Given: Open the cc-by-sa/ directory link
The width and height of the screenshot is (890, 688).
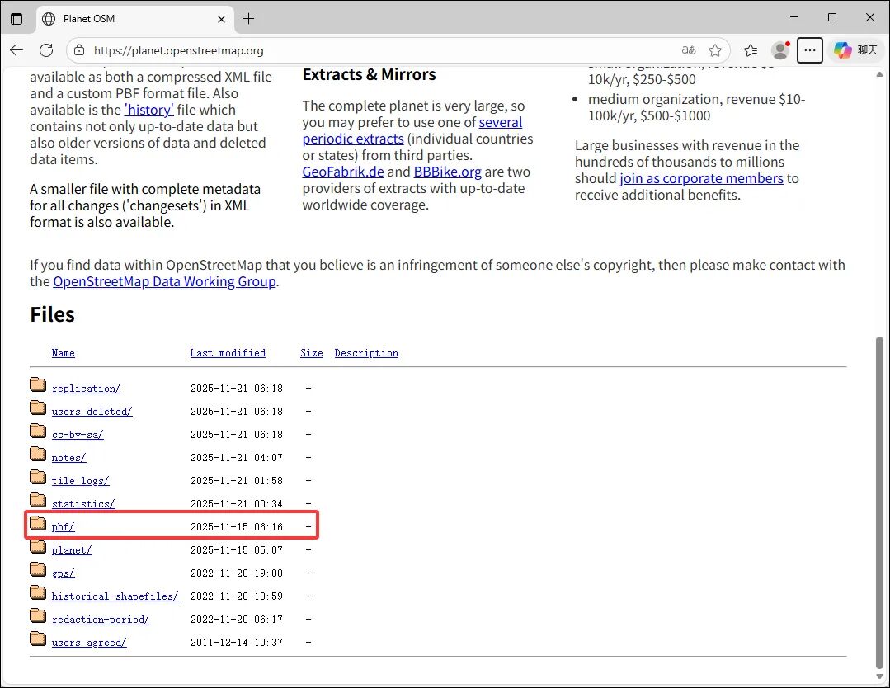Looking at the screenshot, I should [78, 435].
